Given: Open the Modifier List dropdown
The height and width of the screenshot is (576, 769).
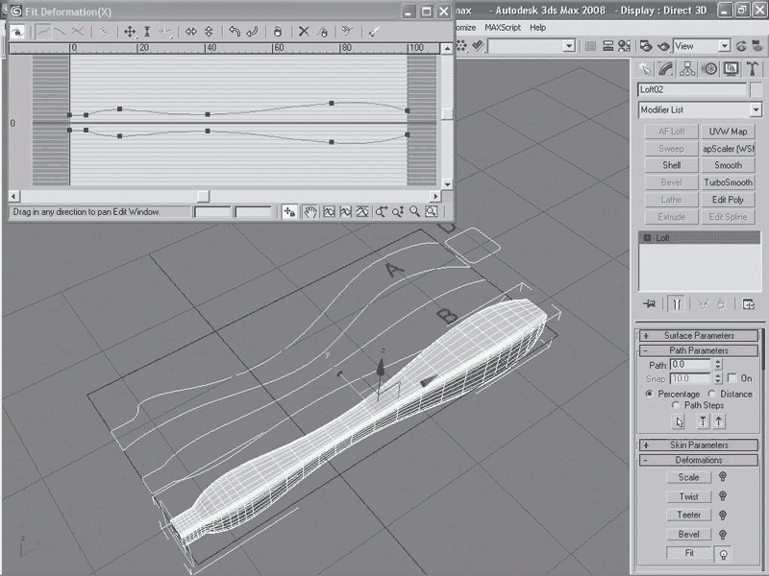Looking at the screenshot, I should click(756, 110).
